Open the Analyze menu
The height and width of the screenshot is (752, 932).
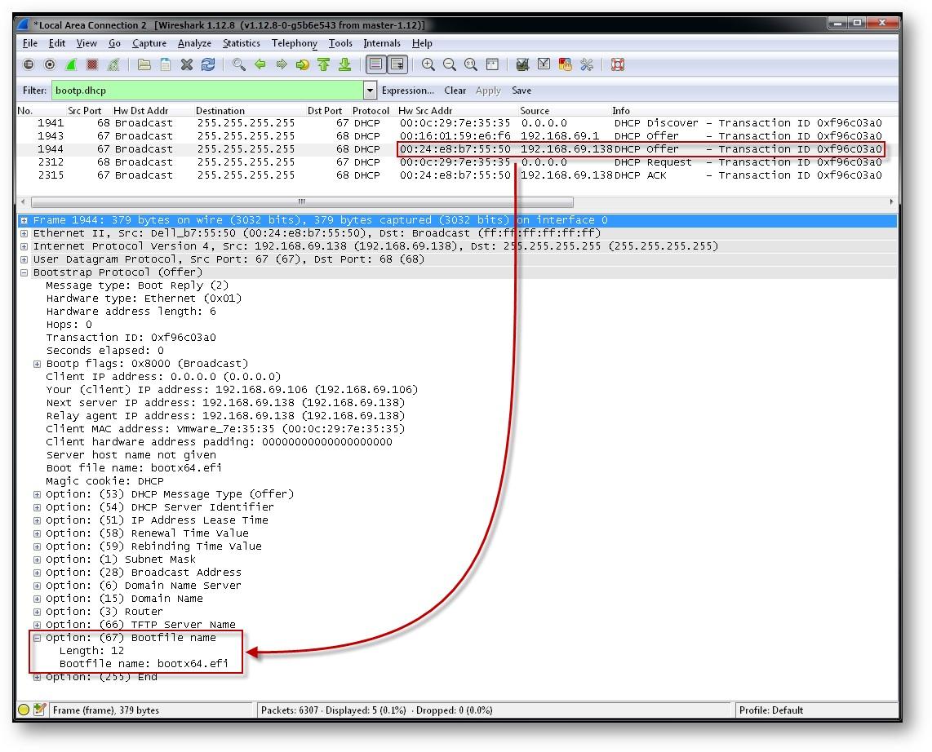click(194, 43)
